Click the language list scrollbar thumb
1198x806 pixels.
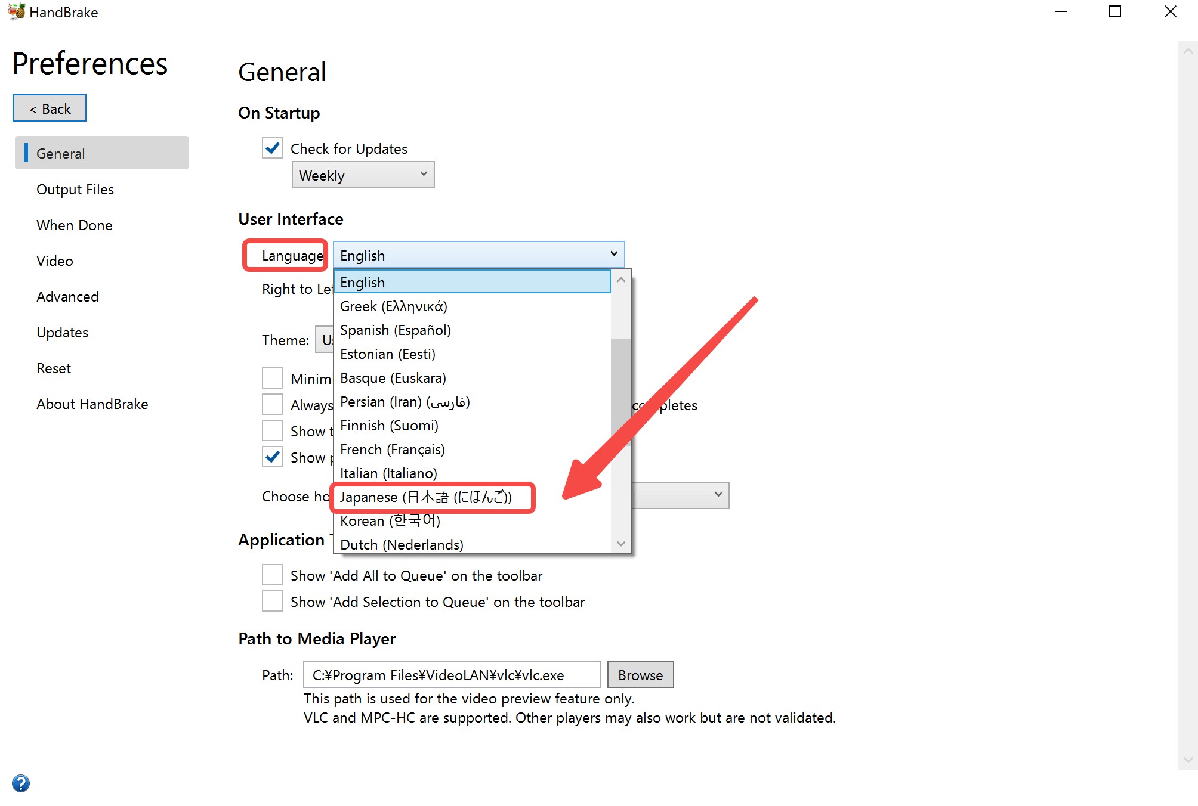(621, 392)
